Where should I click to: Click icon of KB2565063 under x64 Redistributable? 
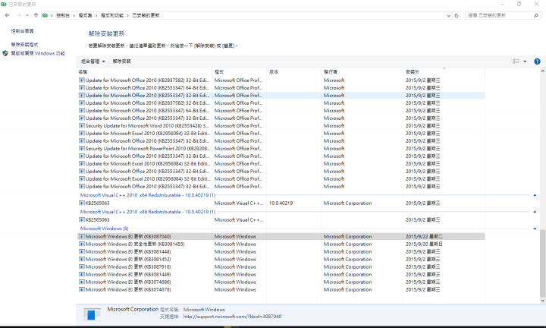82,203
